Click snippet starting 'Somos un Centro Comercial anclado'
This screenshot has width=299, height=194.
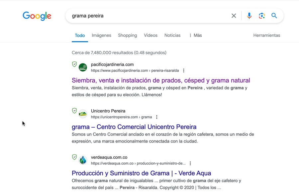click(163, 138)
